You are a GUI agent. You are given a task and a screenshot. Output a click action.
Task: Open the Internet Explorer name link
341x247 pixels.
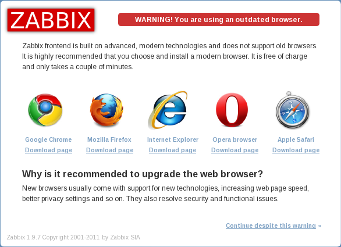[x=173, y=139]
